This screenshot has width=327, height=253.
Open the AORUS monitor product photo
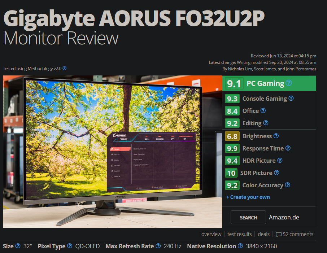(112, 152)
